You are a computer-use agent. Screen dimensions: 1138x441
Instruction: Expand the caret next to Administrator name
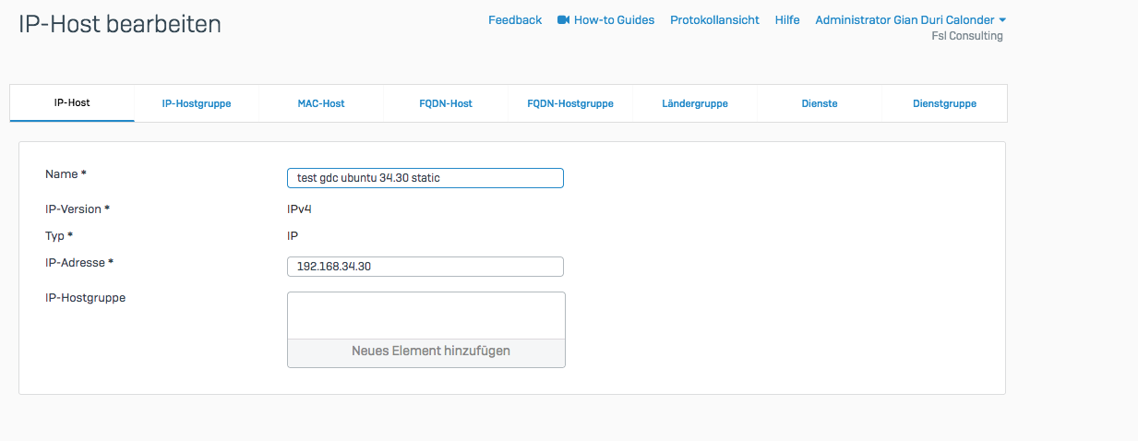(1002, 20)
